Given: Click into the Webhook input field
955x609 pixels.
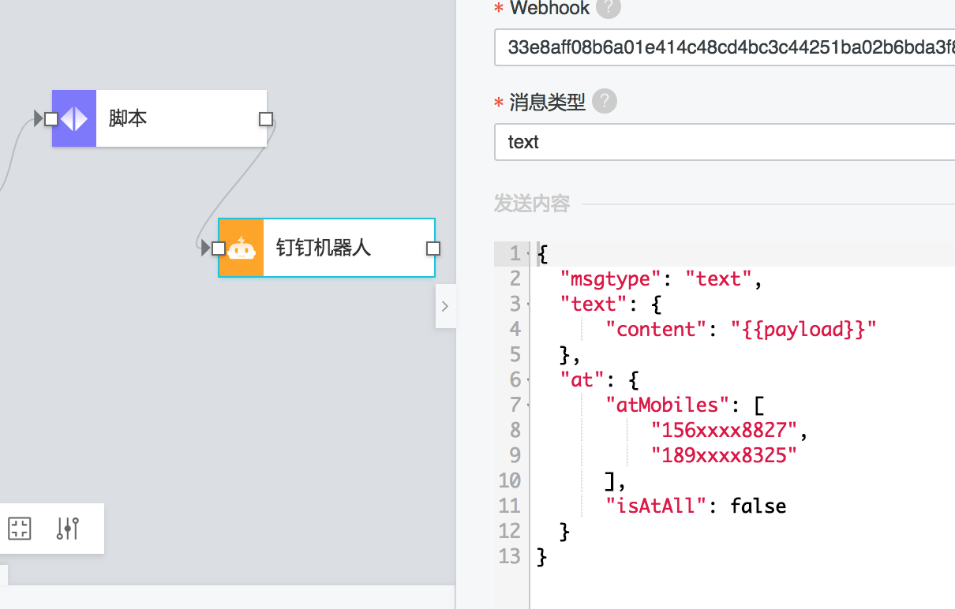Looking at the screenshot, I should (x=725, y=47).
